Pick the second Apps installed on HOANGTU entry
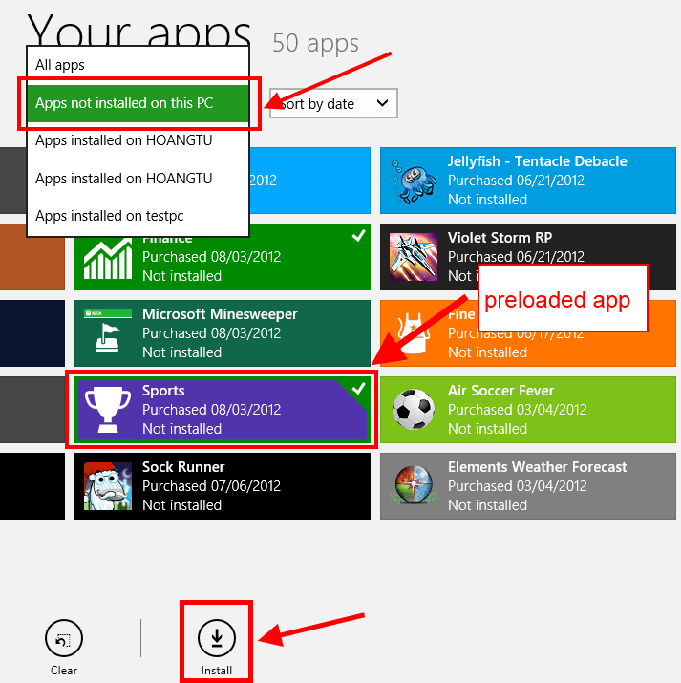Image resolution: width=681 pixels, height=683 pixels. tap(138, 179)
